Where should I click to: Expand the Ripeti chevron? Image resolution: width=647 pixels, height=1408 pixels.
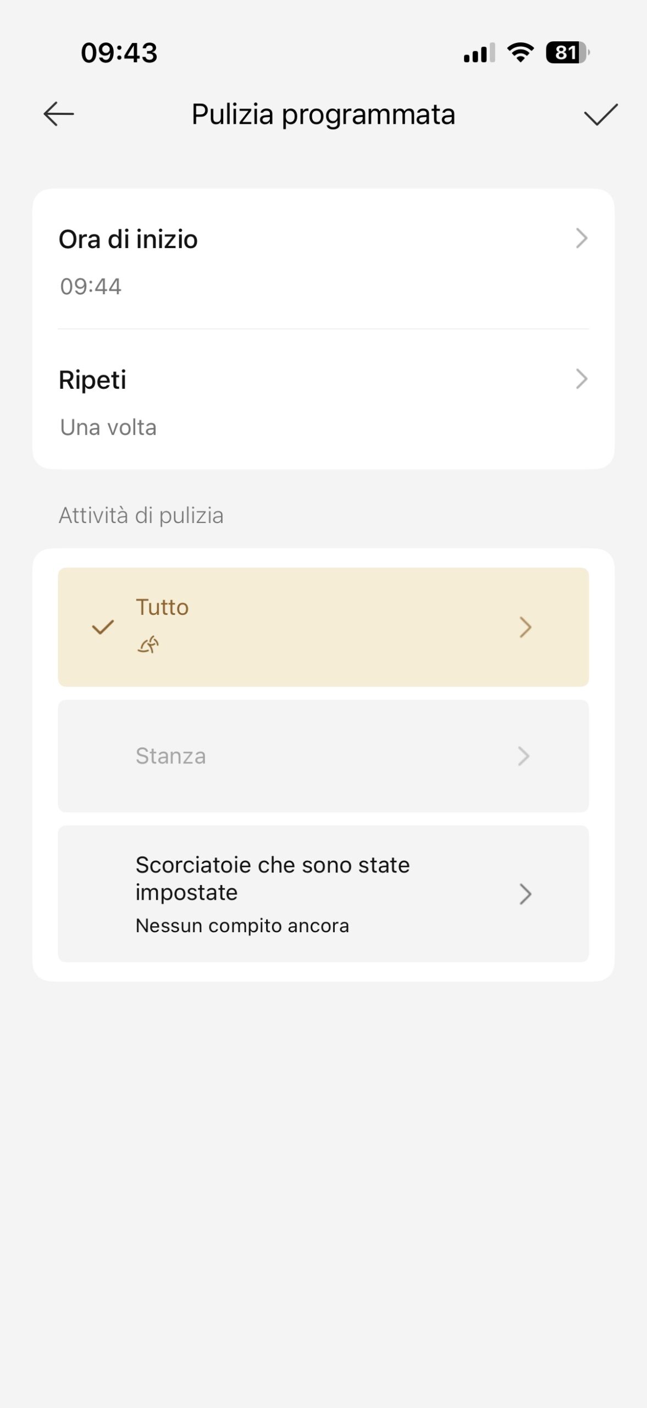coord(581,379)
